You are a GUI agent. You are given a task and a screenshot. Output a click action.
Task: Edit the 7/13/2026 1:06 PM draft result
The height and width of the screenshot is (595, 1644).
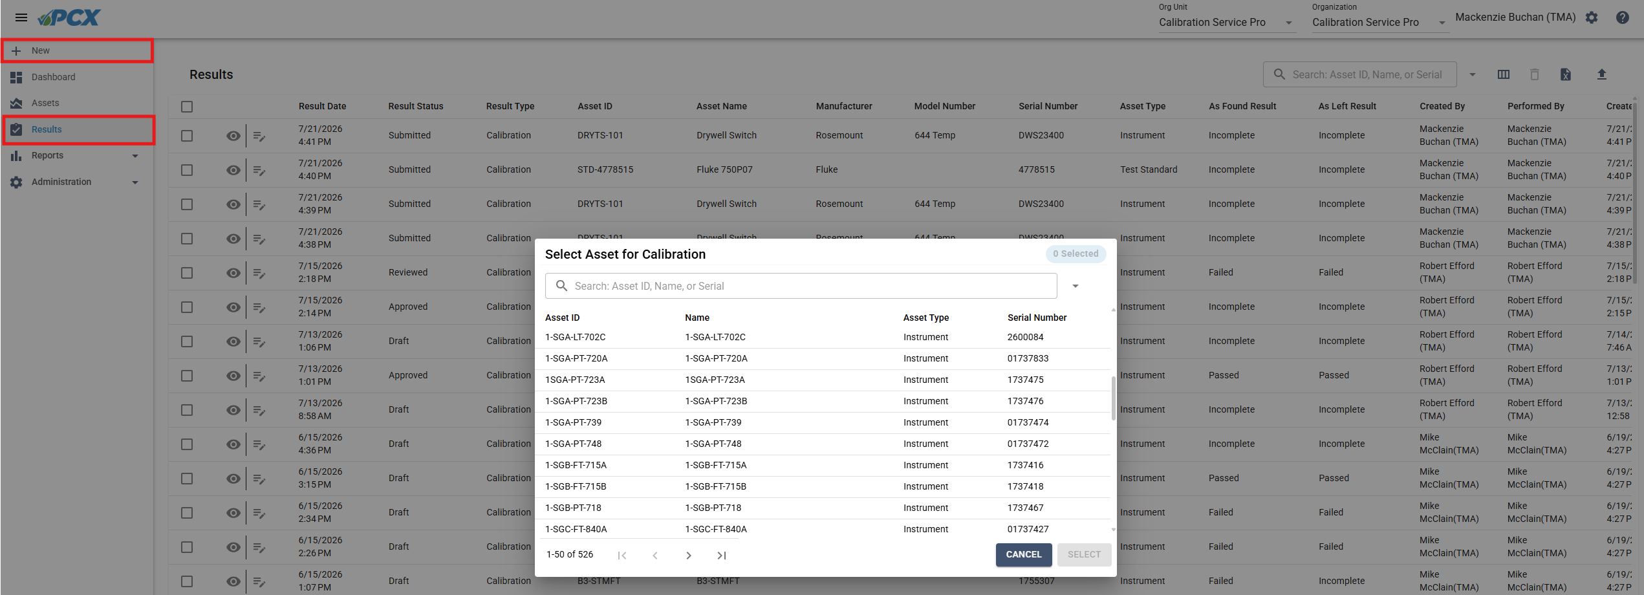pos(259,341)
